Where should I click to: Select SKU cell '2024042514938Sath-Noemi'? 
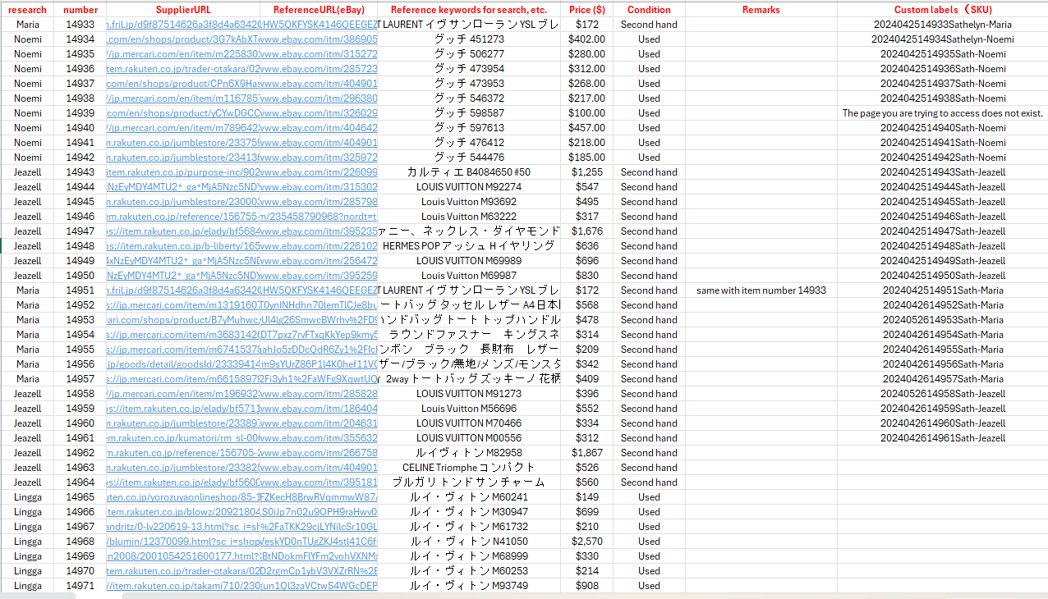(x=943, y=98)
